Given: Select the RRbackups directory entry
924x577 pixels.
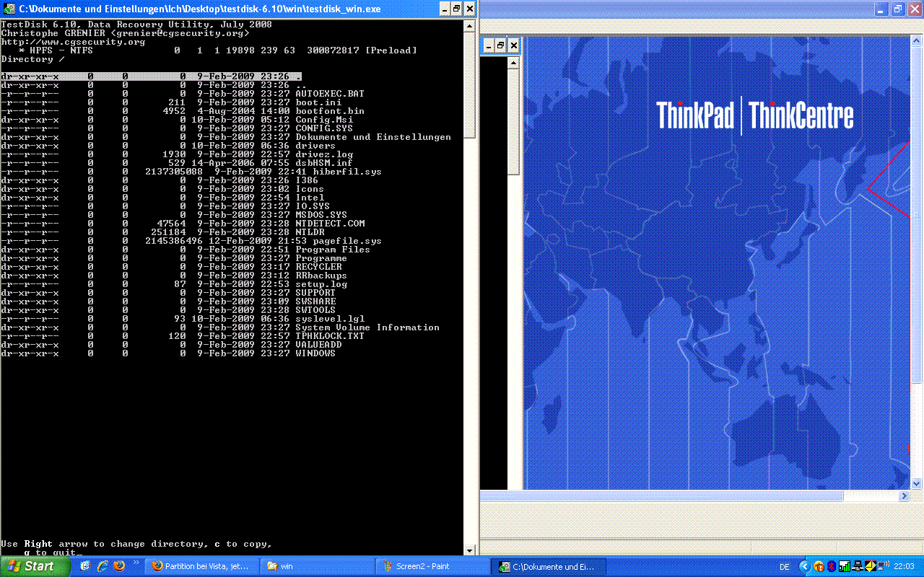Looking at the screenshot, I should coord(174,276).
